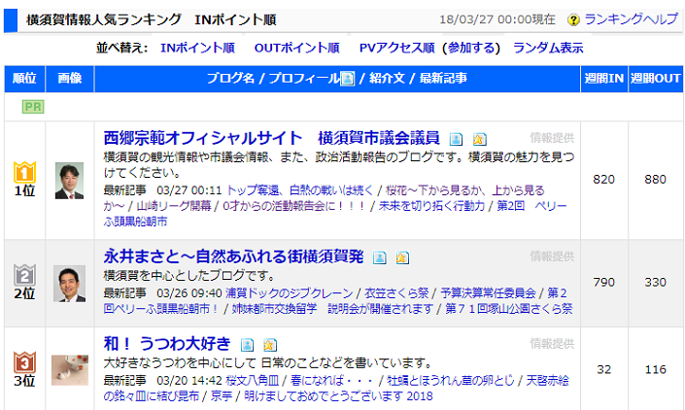The width and height of the screenshot is (685, 410).
Task: Click star icon next to 西郷宗範オフィシャルサイト
Action: pyautogui.click(x=479, y=139)
